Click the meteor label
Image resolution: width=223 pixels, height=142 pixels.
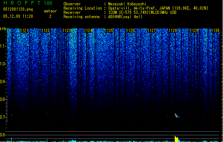50,11
